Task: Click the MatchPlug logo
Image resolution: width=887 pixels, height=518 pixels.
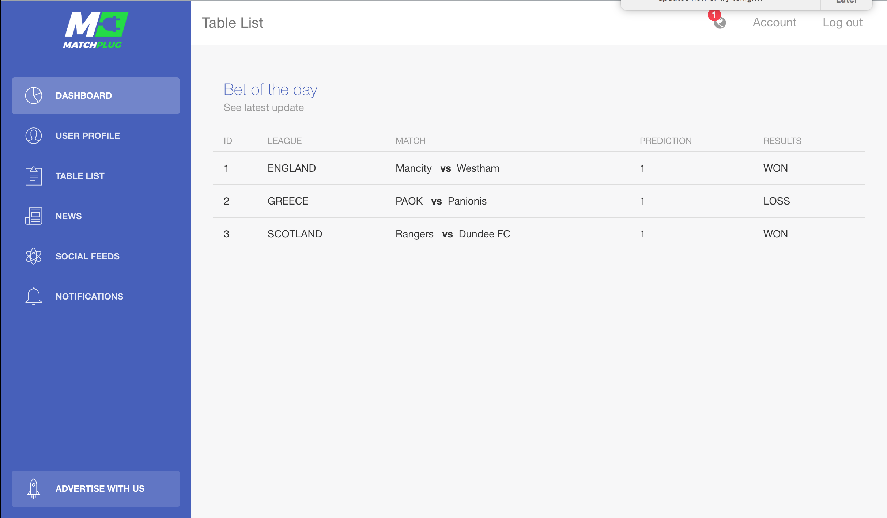Action: point(96,30)
